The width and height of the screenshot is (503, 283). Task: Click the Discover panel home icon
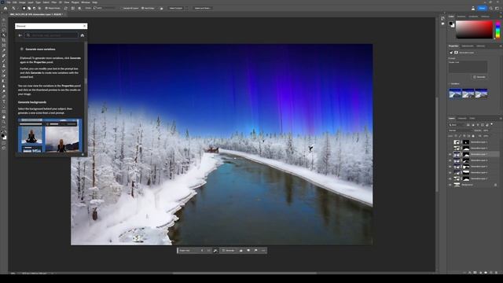pos(82,35)
